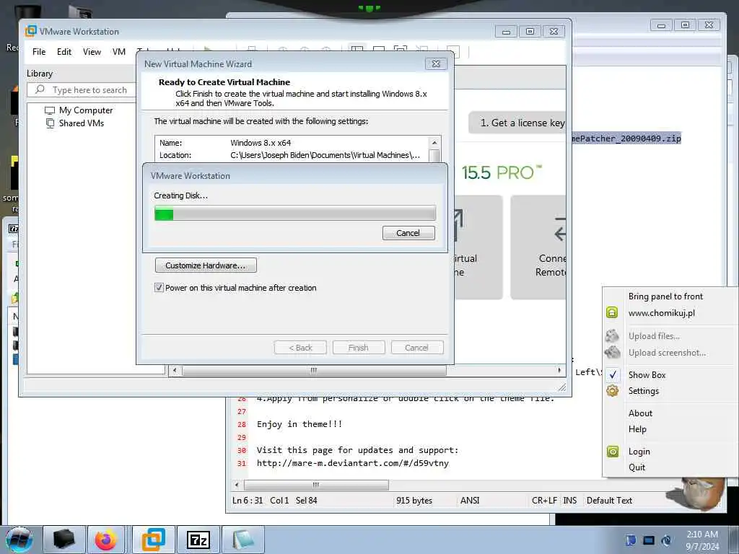739x554 pixels.
Task: Click text editor scrollbar left arrow
Action: 237,485
